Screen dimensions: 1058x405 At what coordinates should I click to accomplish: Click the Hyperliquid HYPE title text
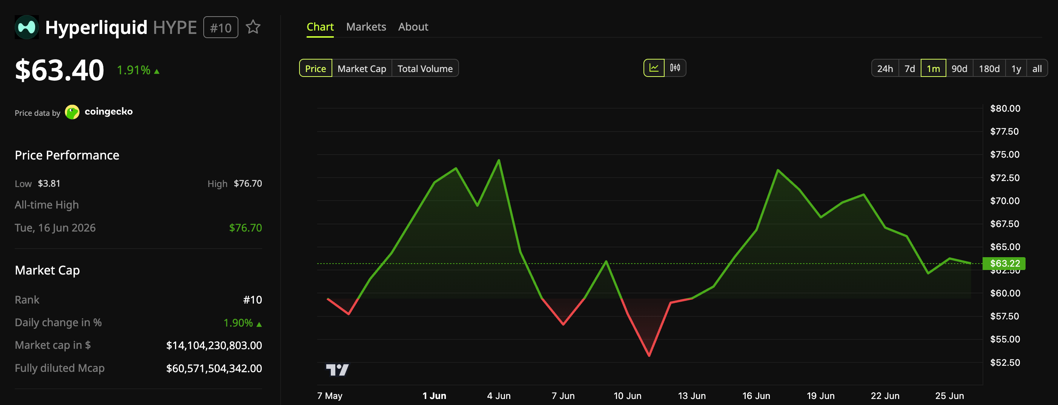click(121, 28)
